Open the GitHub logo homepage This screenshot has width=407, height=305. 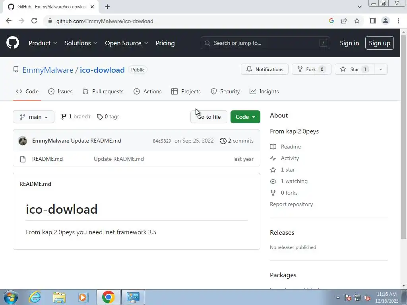(13, 43)
